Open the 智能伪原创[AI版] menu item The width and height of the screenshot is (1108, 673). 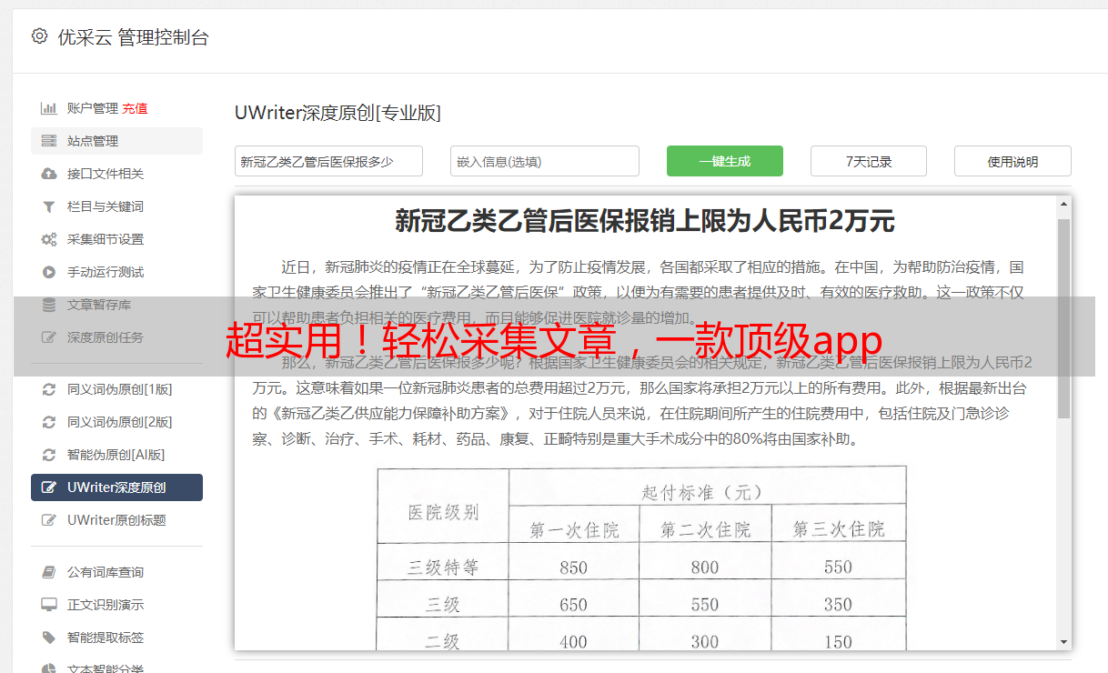coord(116,455)
